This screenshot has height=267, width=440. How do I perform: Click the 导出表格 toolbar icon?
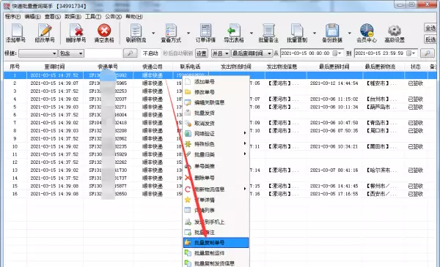[234, 33]
